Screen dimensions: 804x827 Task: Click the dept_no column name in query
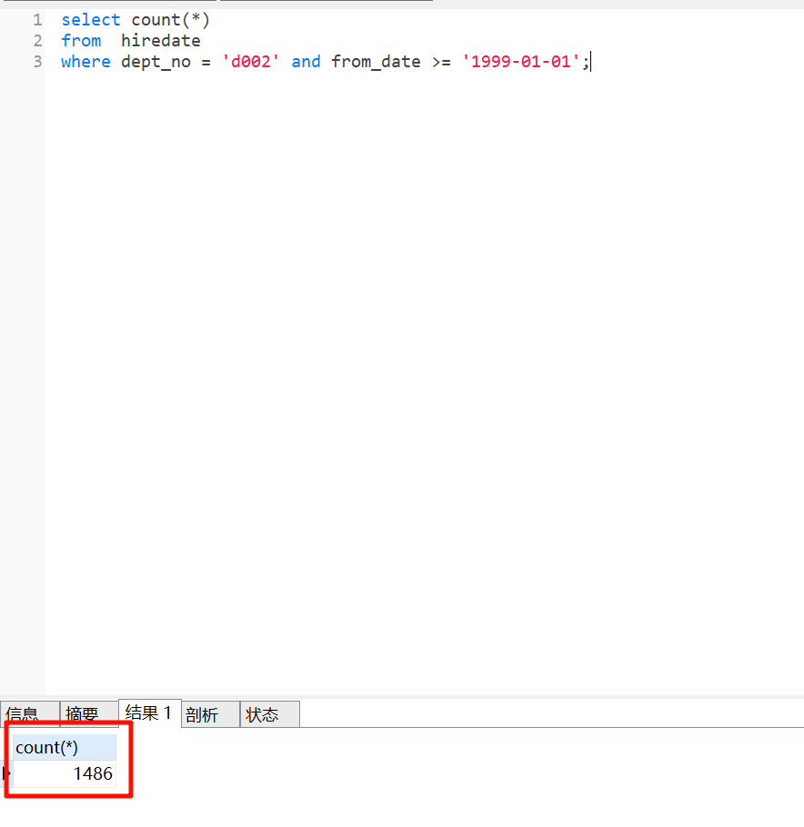[x=156, y=62]
